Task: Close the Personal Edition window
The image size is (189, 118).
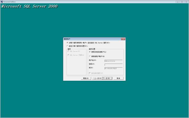Action: click(186, 2)
